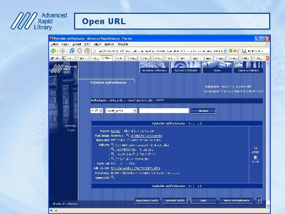Click the Nové vyhľadávanie button

pos(236,201)
